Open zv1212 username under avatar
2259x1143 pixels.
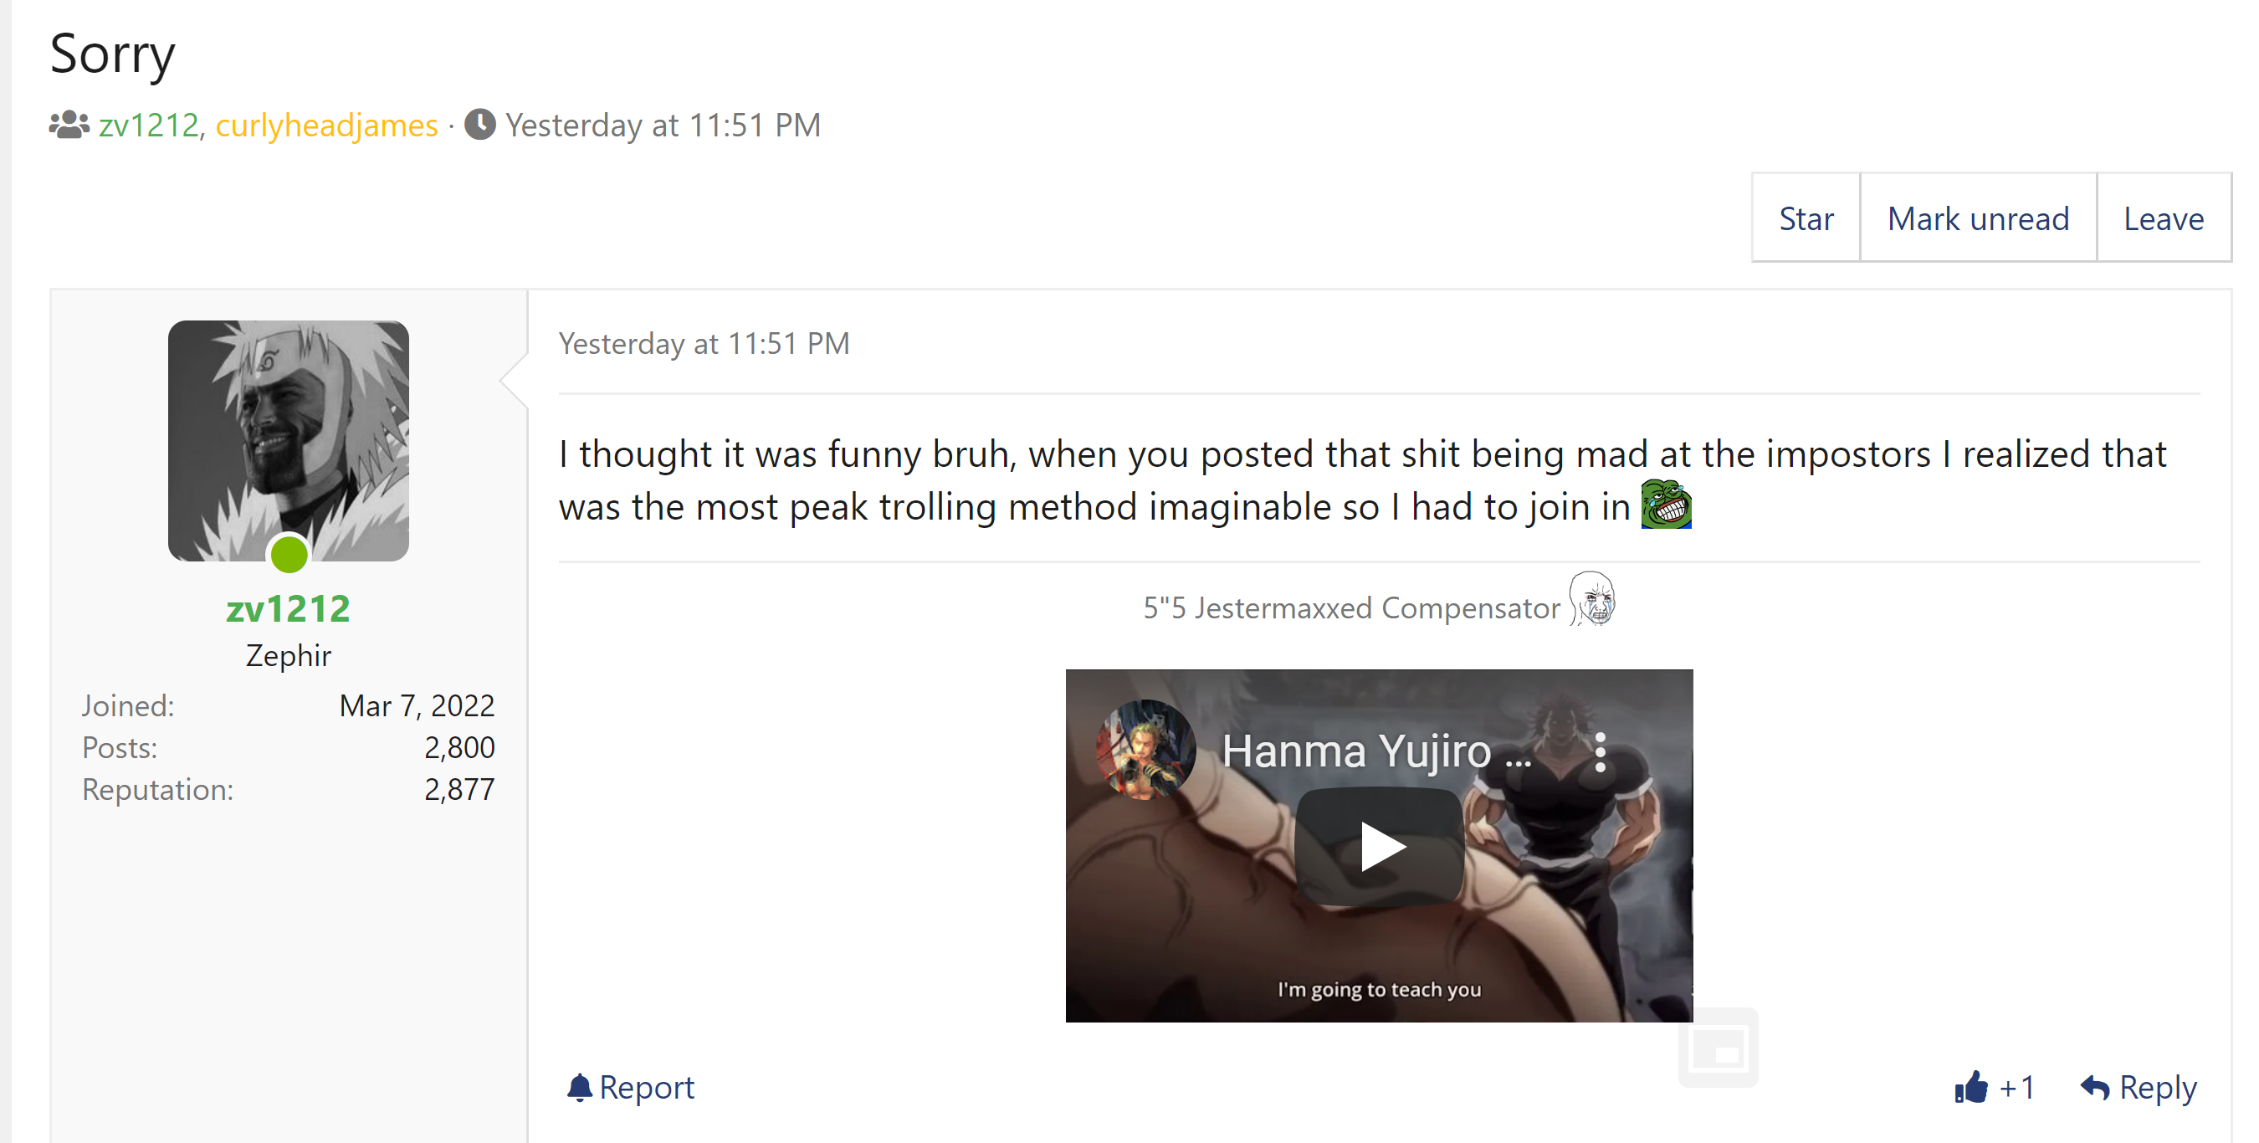coord(289,608)
